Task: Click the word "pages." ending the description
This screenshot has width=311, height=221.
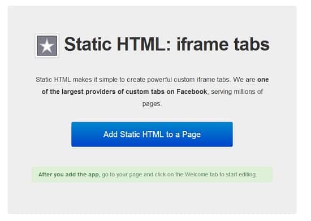Action: click(152, 104)
